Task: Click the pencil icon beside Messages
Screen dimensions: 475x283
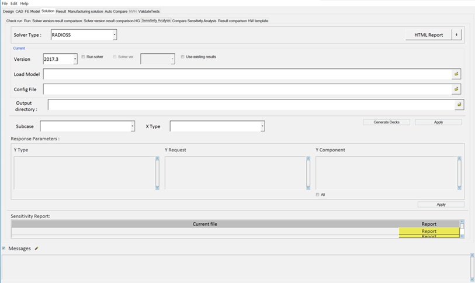Action: (36, 249)
